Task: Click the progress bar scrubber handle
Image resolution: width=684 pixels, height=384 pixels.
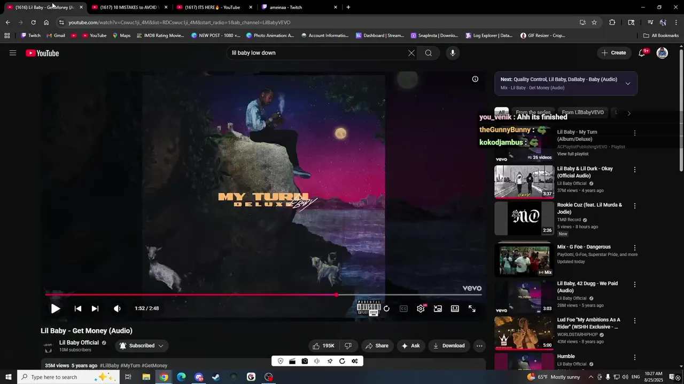Action: [336, 294]
